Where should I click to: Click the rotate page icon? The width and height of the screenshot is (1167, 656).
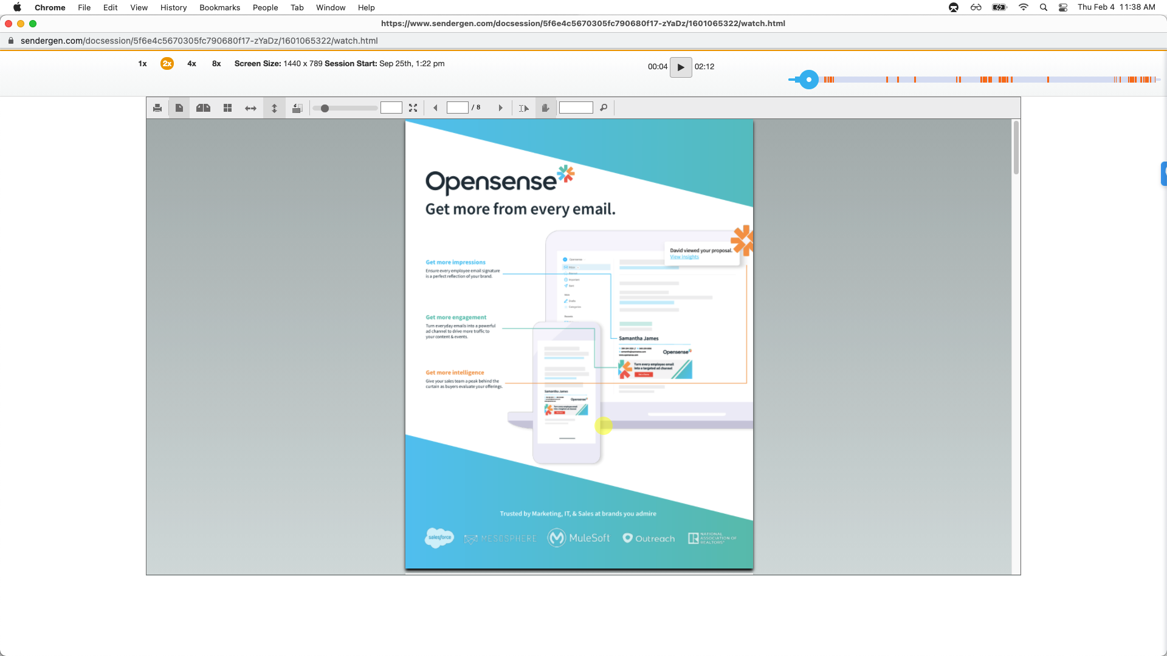(297, 108)
